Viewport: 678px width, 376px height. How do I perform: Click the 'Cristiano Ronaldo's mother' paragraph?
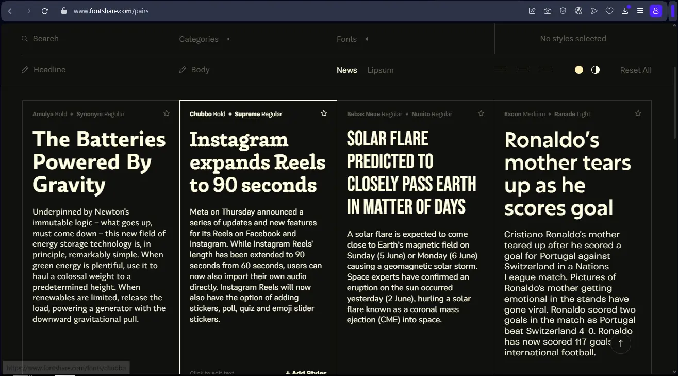(570, 293)
